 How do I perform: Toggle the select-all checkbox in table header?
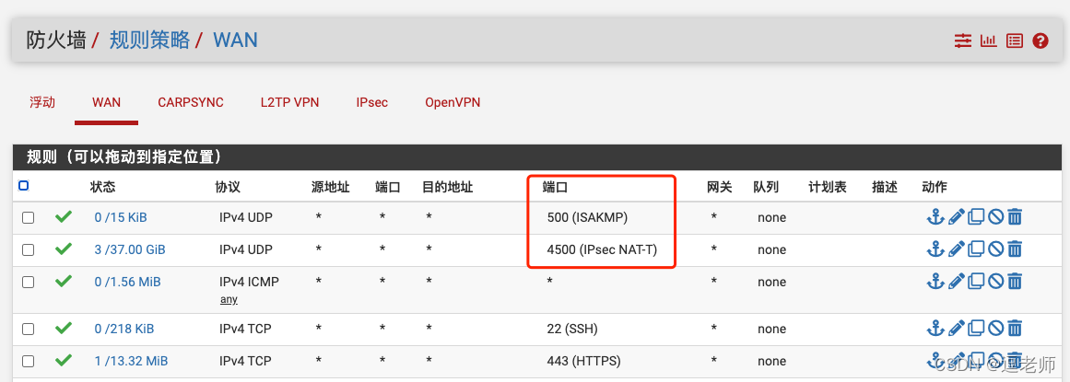(x=24, y=186)
